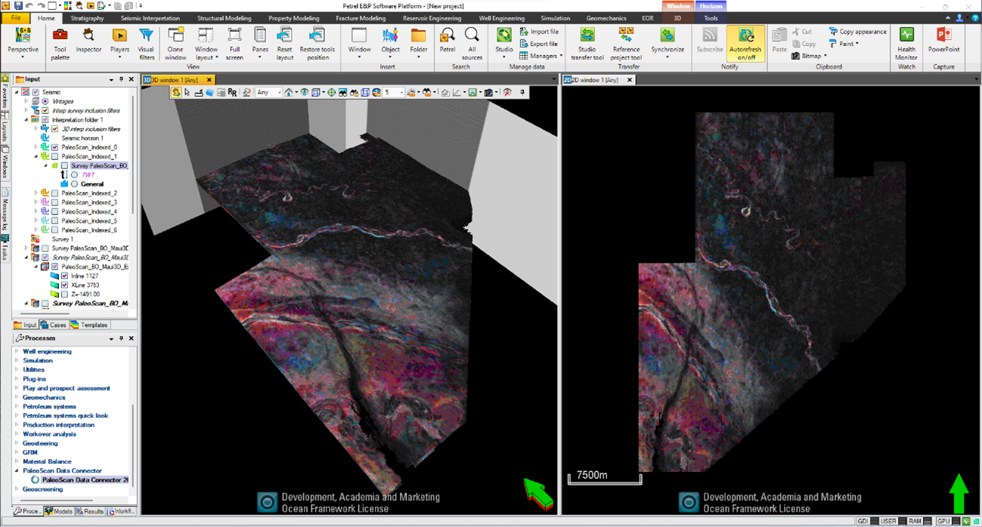
Task: Open the Reference project tool
Action: coord(626,42)
